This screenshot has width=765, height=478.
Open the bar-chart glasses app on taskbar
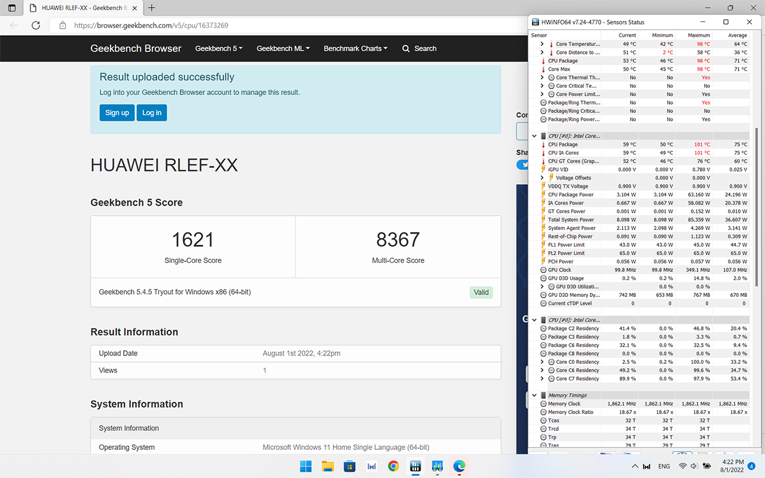click(437, 466)
